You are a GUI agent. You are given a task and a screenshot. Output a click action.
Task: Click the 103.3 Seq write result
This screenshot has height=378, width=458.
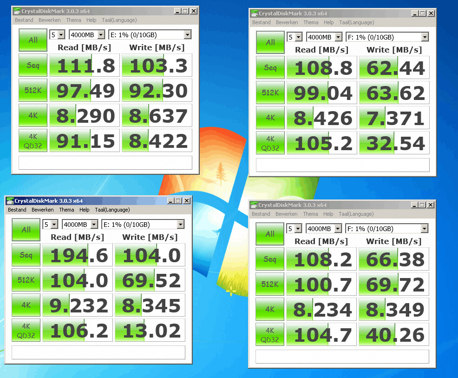tap(157, 65)
